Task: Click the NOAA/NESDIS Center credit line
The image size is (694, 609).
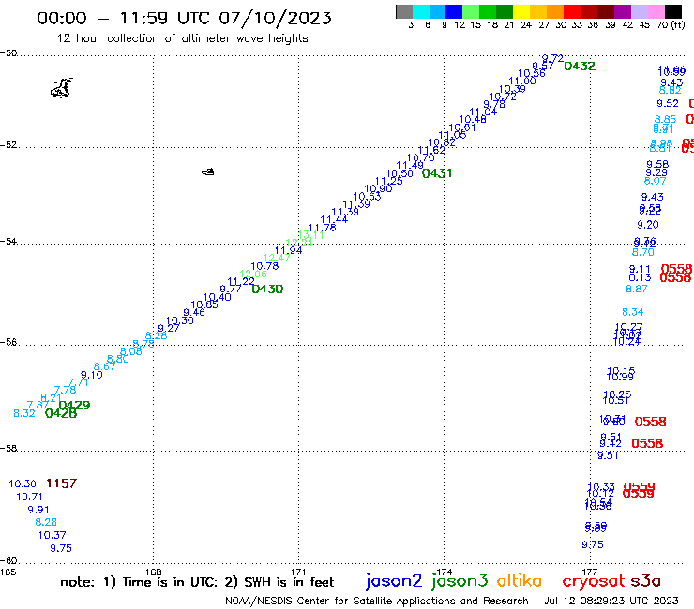Action: pyautogui.click(x=377, y=601)
